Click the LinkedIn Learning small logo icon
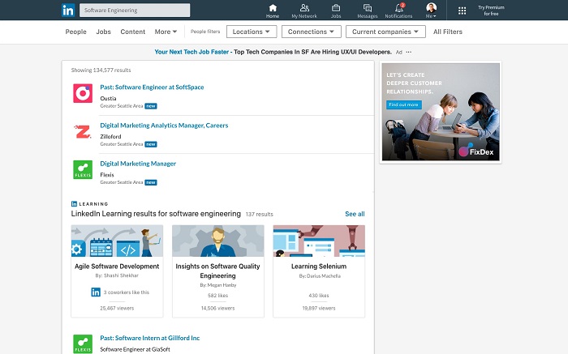The width and height of the screenshot is (568, 354). tap(74, 204)
